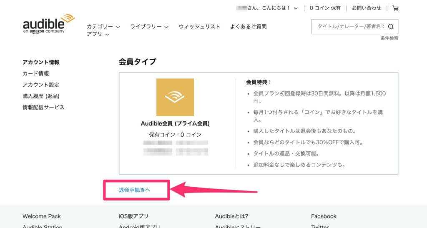
Task: Select カード情報 in sidebar
Action: click(x=35, y=73)
